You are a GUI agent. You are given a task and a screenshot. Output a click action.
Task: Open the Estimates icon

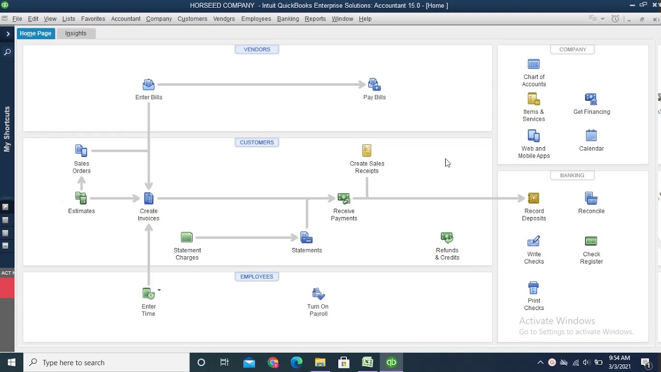click(81, 198)
